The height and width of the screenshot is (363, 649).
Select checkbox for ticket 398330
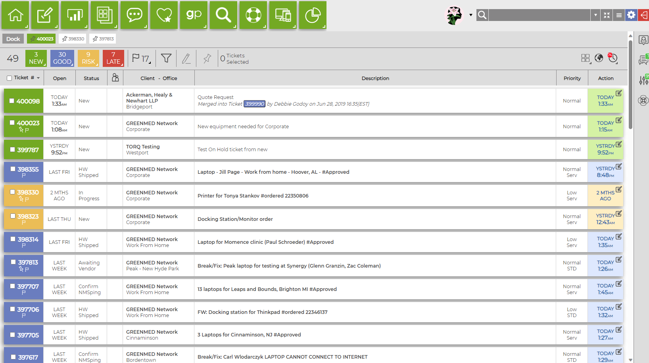13,192
